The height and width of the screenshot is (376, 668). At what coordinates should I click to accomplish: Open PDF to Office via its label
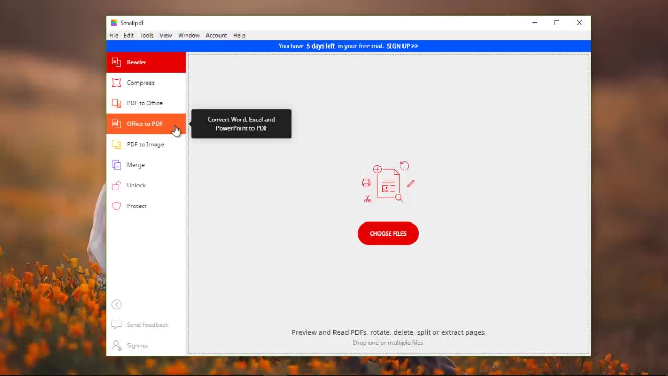click(x=145, y=103)
